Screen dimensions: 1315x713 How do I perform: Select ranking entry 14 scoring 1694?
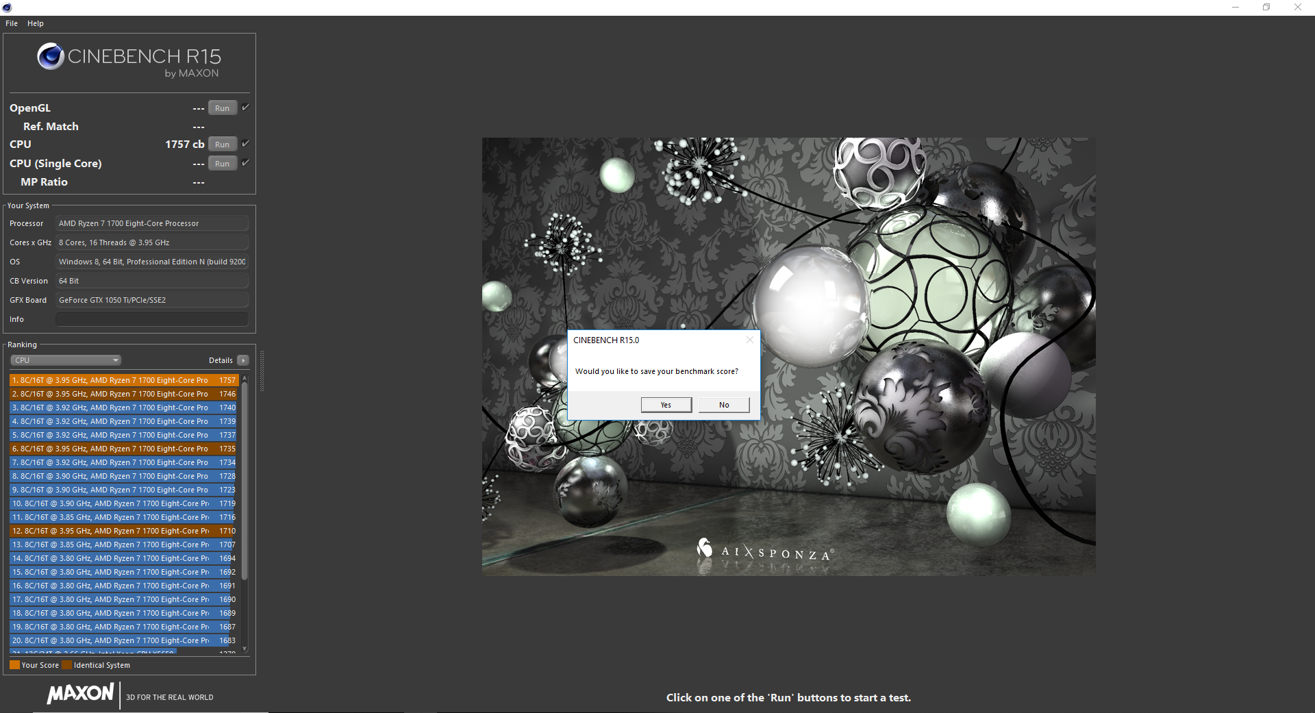pos(123,558)
